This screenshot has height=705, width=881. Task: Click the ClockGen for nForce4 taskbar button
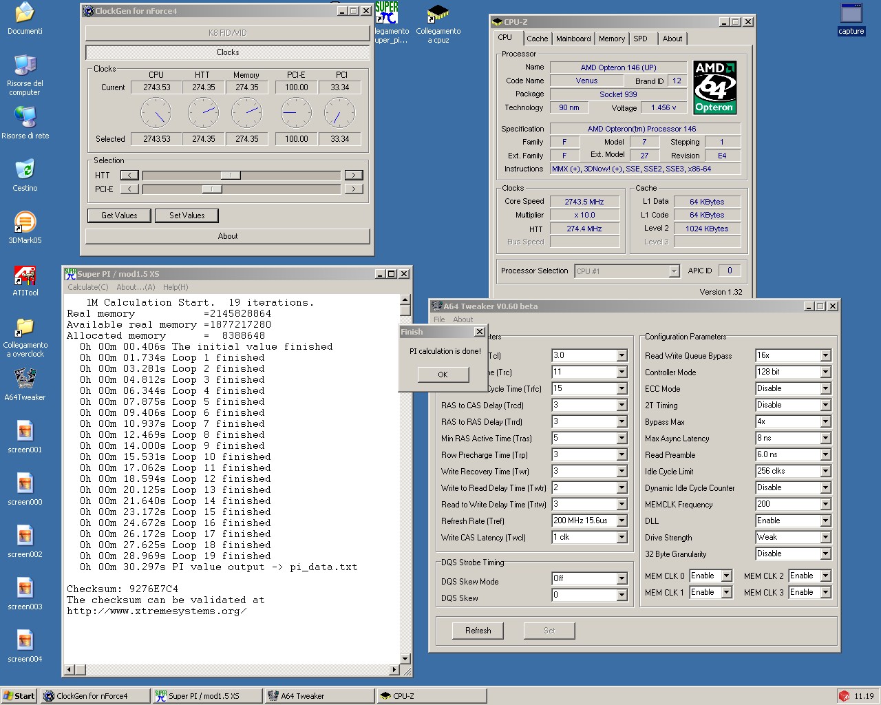96,696
